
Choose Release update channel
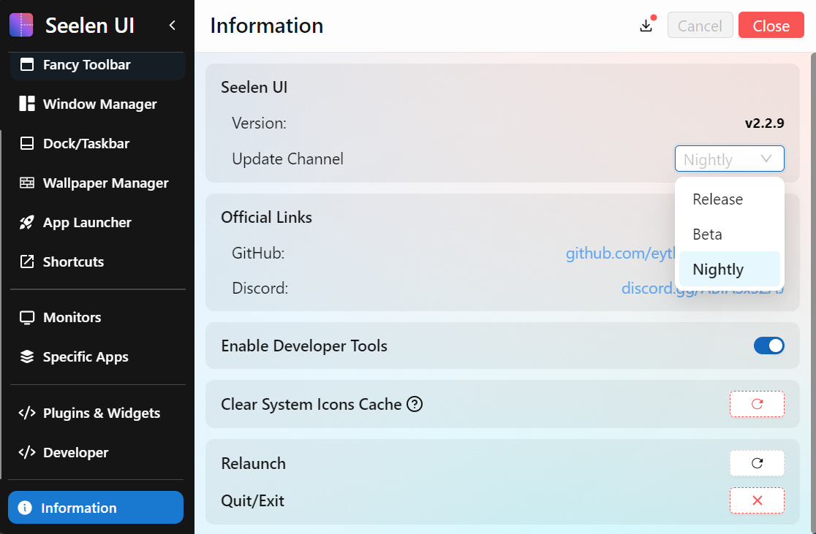point(729,199)
